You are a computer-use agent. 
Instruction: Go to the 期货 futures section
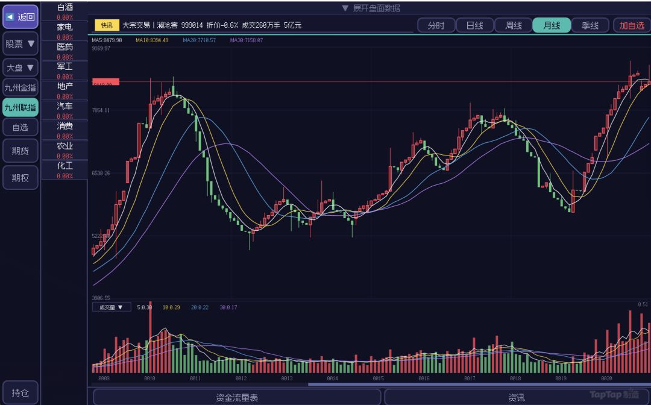(x=20, y=151)
